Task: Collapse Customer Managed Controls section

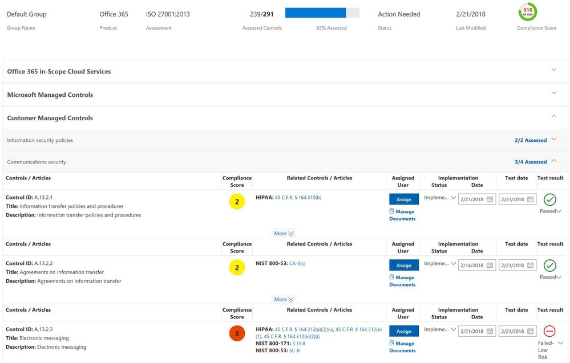Action: pos(553,116)
